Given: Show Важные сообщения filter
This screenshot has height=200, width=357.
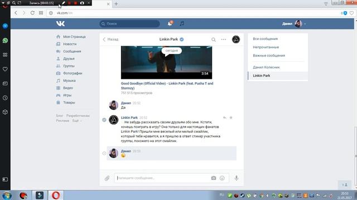Looking at the screenshot, I should [269, 56].
